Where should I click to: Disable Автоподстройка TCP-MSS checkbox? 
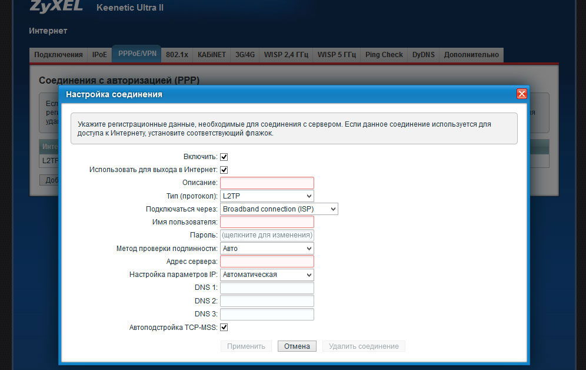(224, 328)
